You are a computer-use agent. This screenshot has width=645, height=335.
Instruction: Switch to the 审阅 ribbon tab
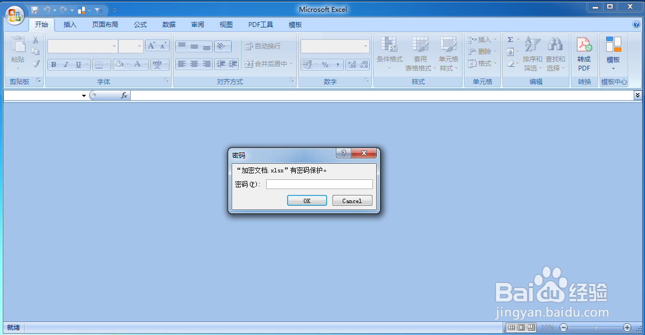(198, 25)
